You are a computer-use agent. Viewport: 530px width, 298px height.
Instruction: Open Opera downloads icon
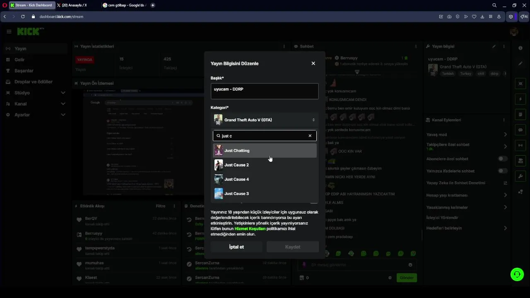482,17
